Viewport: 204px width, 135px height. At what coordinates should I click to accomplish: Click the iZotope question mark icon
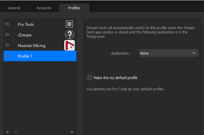tap(70, 35)
